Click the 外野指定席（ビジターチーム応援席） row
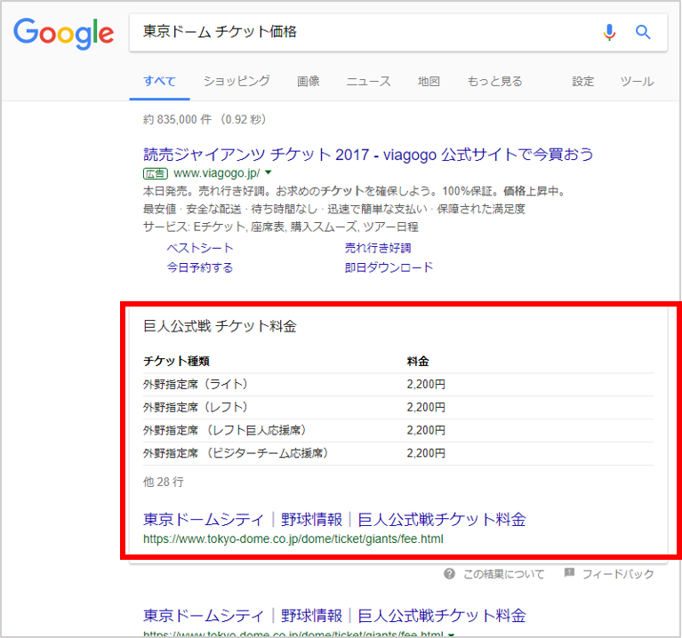Screen dimensions: 682x638 coord(398,453)
